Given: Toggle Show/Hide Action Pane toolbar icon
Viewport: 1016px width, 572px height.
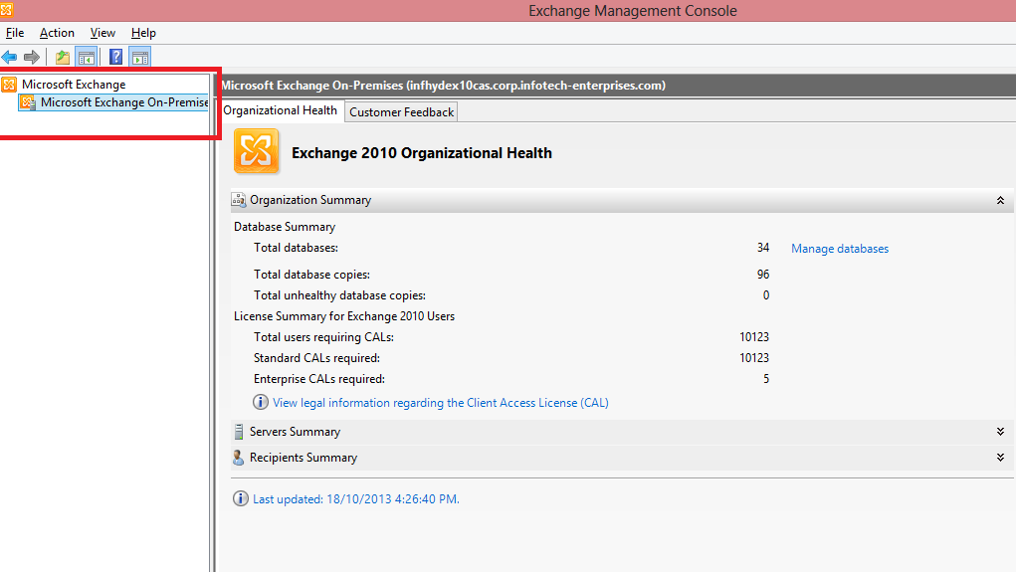Looking at the screenshot, I should pyautogui.click(x=140, y=57).
